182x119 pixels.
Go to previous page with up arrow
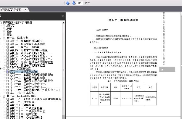point(68,3)
